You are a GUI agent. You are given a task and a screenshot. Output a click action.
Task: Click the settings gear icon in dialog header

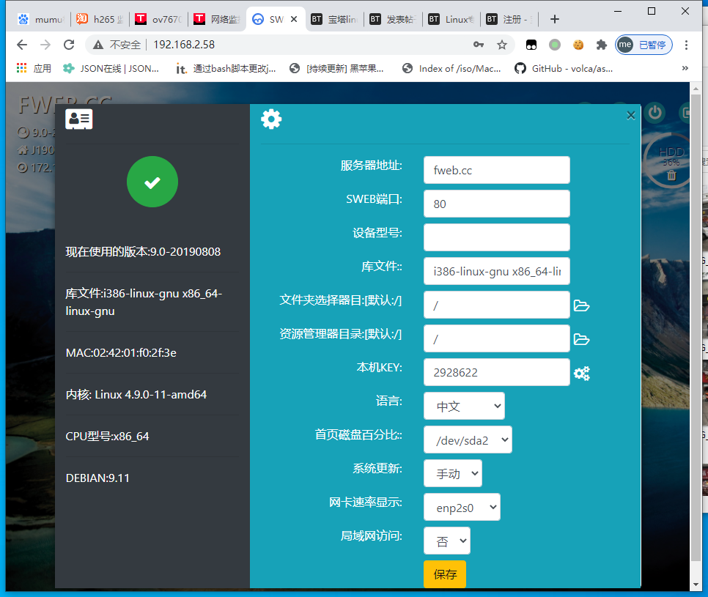[x=271, y=119]
